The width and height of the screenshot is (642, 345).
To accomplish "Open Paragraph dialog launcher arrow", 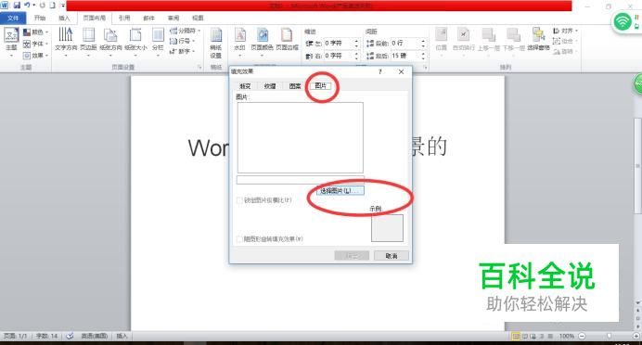I will 426,67.
